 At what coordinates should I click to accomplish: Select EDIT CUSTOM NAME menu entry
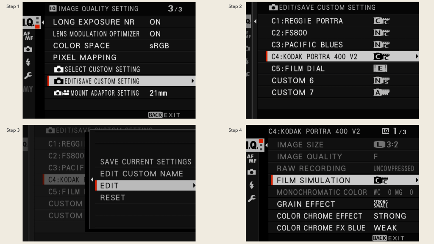141,174
